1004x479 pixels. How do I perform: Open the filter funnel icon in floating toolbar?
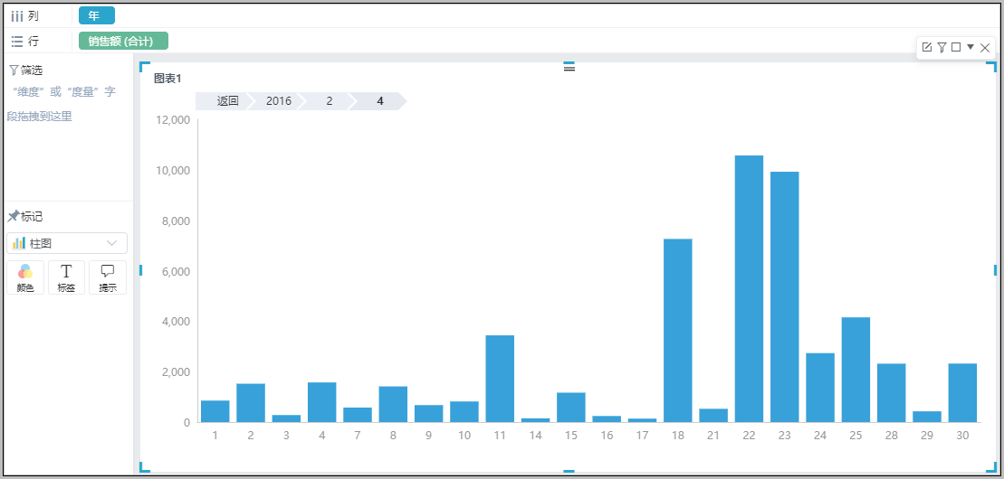point(942,47)
